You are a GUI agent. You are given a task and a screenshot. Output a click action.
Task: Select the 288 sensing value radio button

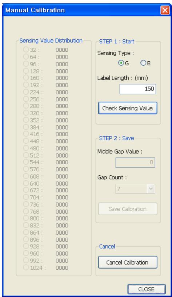pyautogui.click(x=26, y=106)
